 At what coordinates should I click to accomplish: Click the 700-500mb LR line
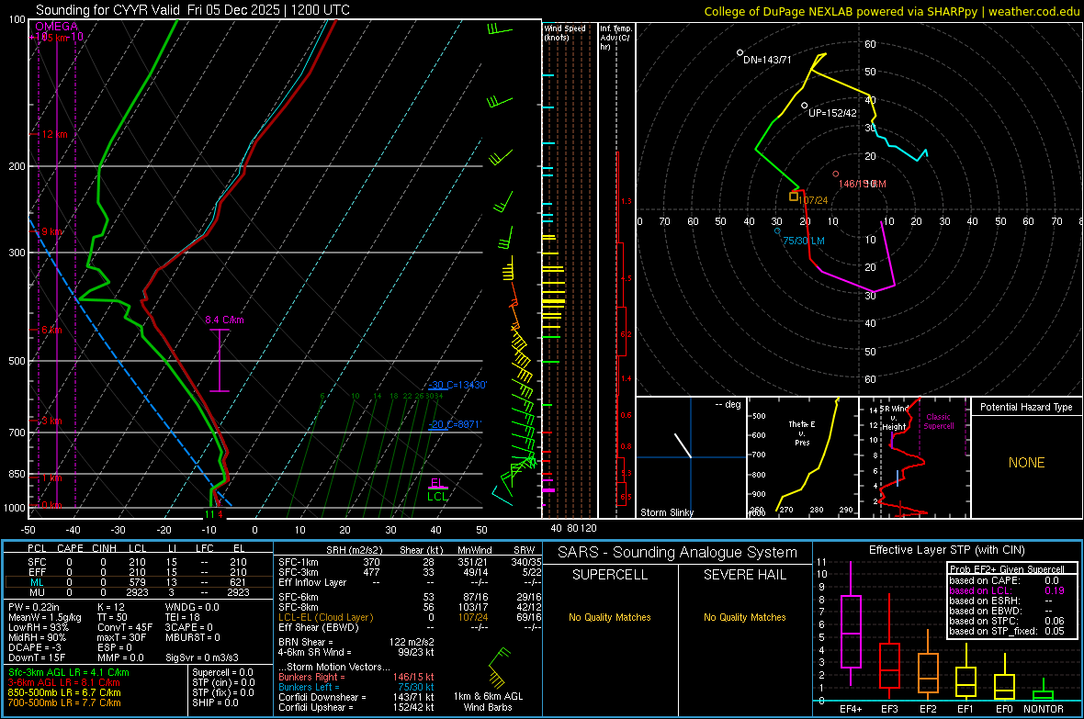[63, 702]
